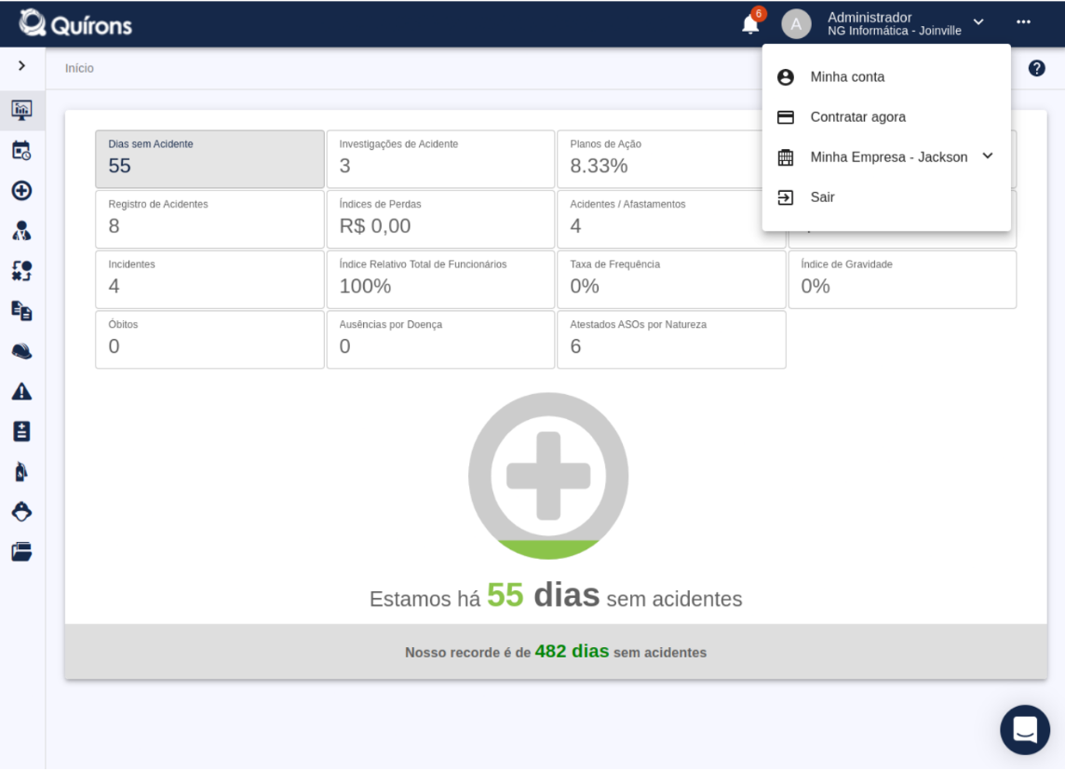1065x771 pixels.
Task: Click the days-without-accident gauge graphic
Action: (x=548, y=476)
